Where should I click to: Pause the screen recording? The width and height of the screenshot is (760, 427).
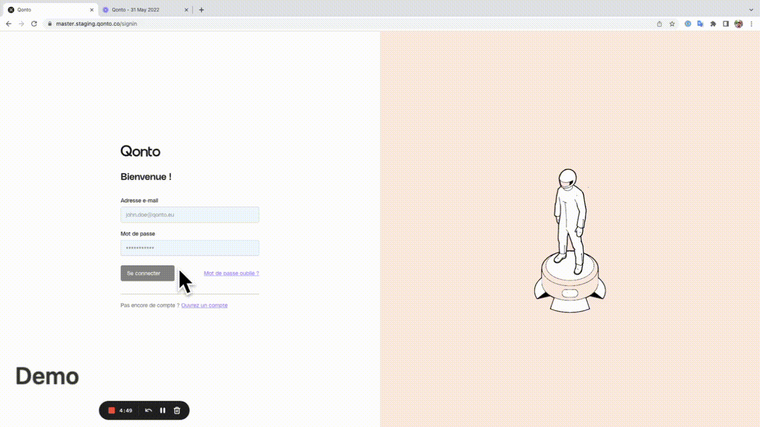pyautogui.click(x=163, y=410)
